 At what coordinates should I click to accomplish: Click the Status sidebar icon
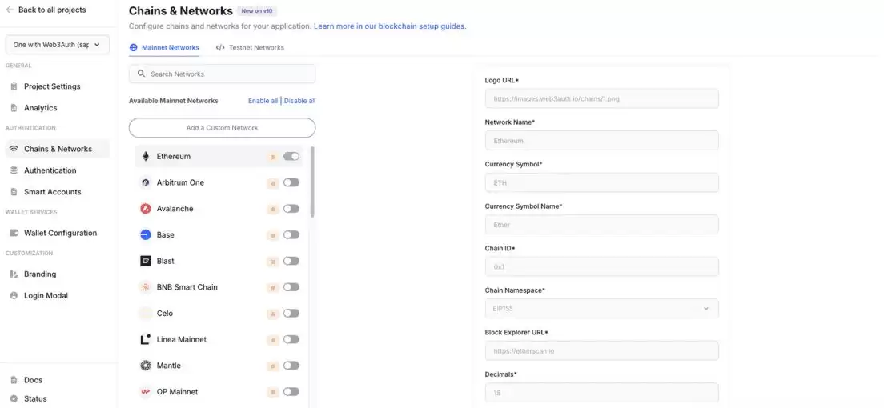pyautogui.click(x=14, y=398)
